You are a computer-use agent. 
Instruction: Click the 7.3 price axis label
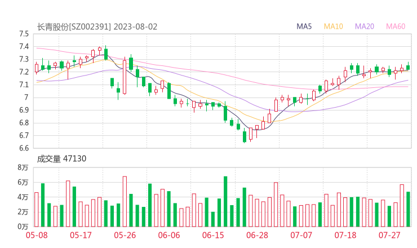[x=24, y=59]
